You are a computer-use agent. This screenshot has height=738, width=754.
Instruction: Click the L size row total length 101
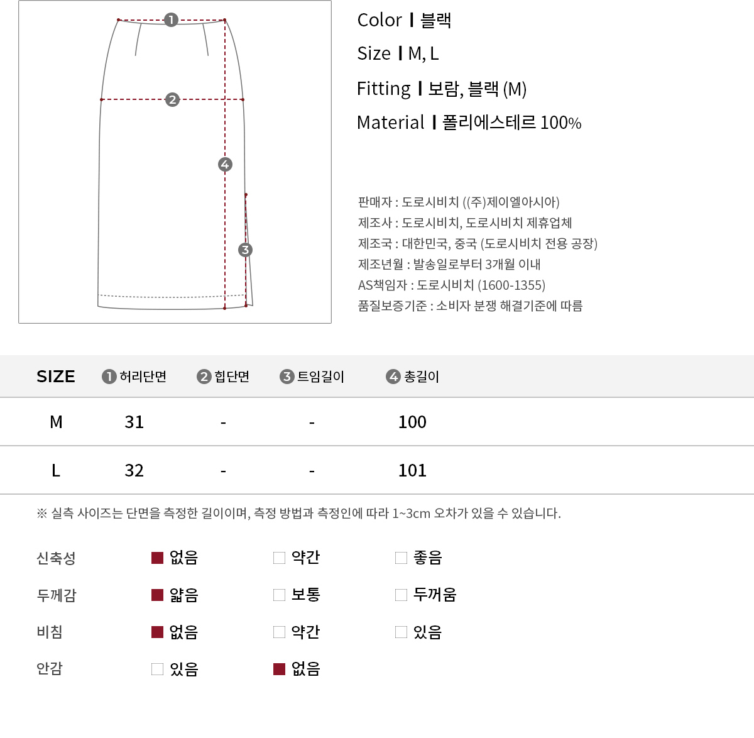click(412, 470)
